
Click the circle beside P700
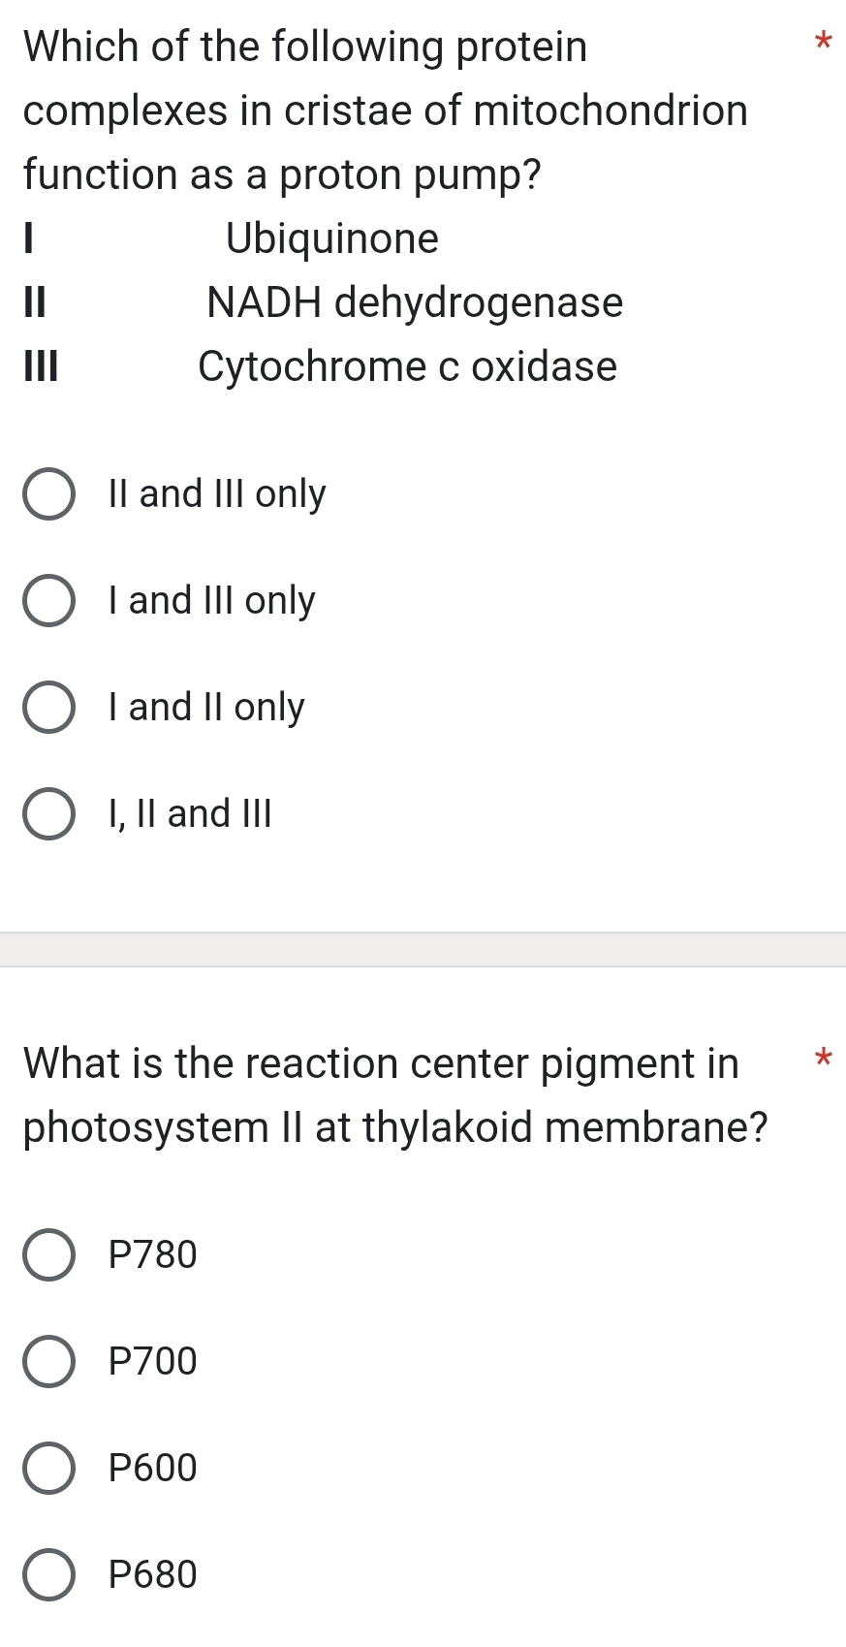click(x=49, y=1361)
